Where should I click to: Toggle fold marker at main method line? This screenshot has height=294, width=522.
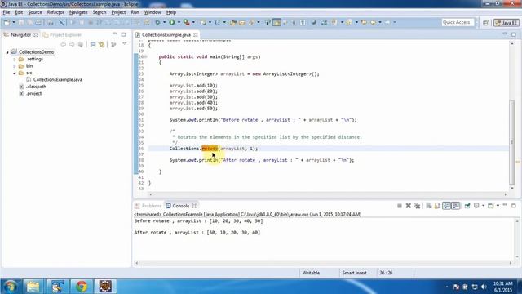[146, 56]
